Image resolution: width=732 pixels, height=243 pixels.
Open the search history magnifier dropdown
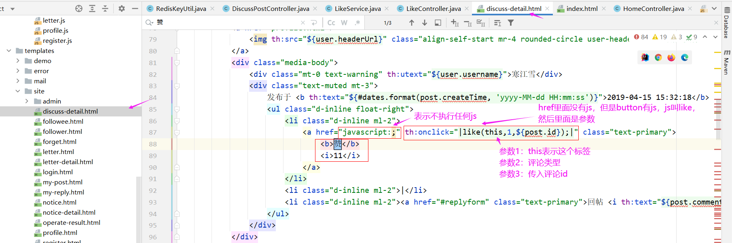149,23
